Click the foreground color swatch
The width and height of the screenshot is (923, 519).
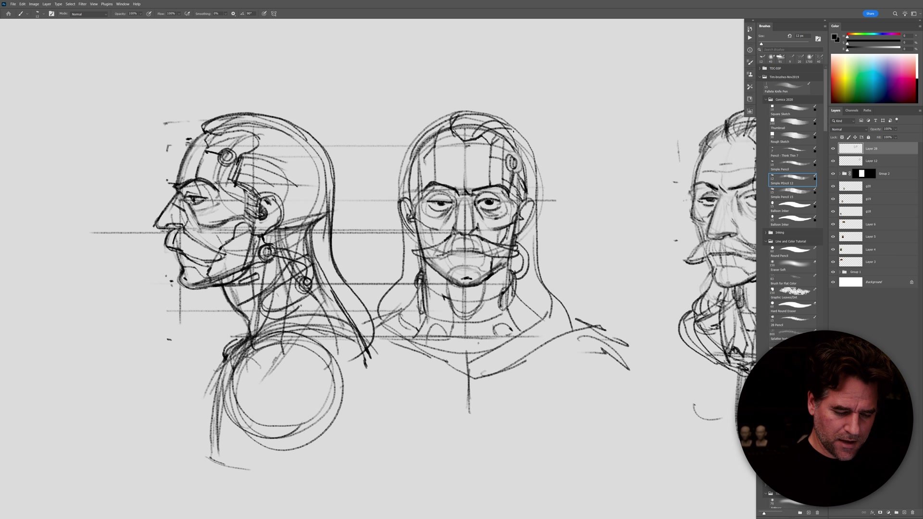click(x=834, y=37)
